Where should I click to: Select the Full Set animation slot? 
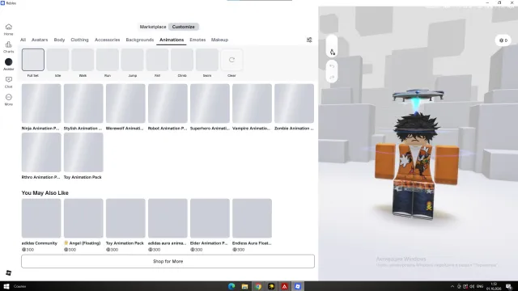pyautogui.click(x=33, y=60)
